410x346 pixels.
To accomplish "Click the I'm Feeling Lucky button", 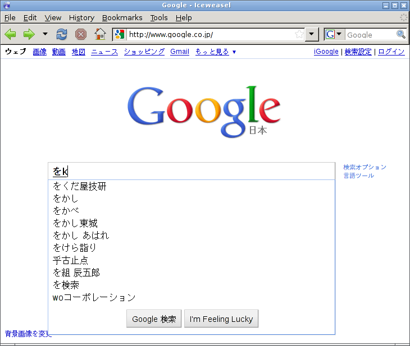I will 221,319.
